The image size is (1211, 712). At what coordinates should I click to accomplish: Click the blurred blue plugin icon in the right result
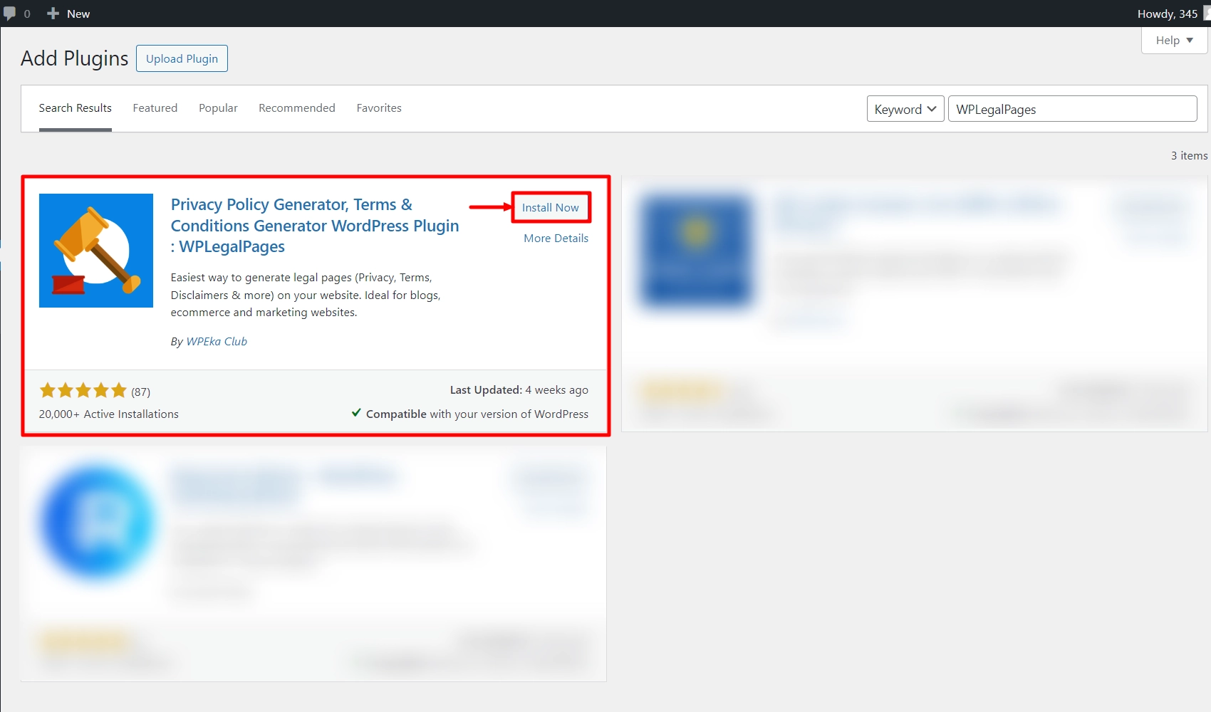point(696,251)
